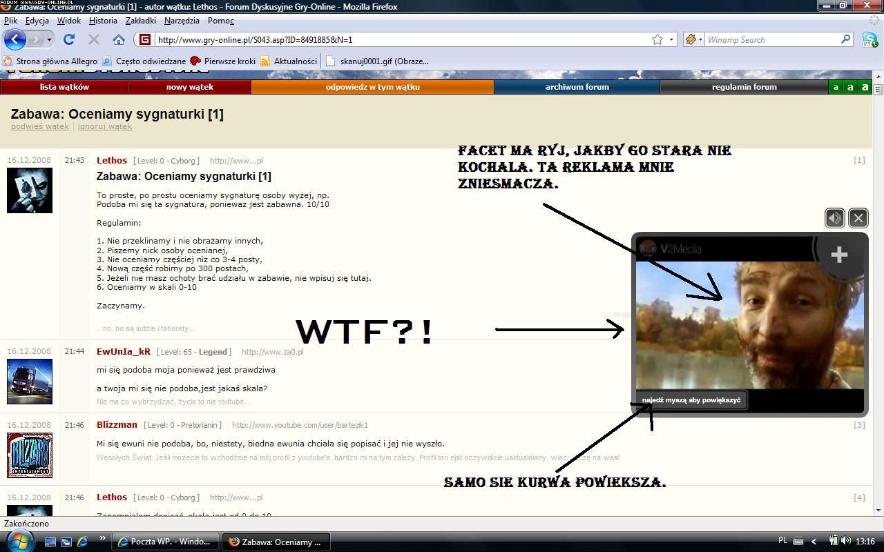Open the Strona główna Allegro bookmark
This screenshot has width=884, height=552.
tap(50, 61)
